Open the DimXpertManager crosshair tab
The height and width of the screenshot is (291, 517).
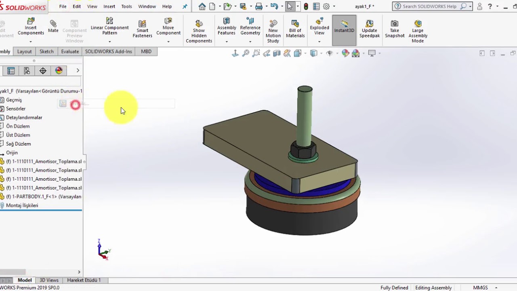click(x=43, y=71)
